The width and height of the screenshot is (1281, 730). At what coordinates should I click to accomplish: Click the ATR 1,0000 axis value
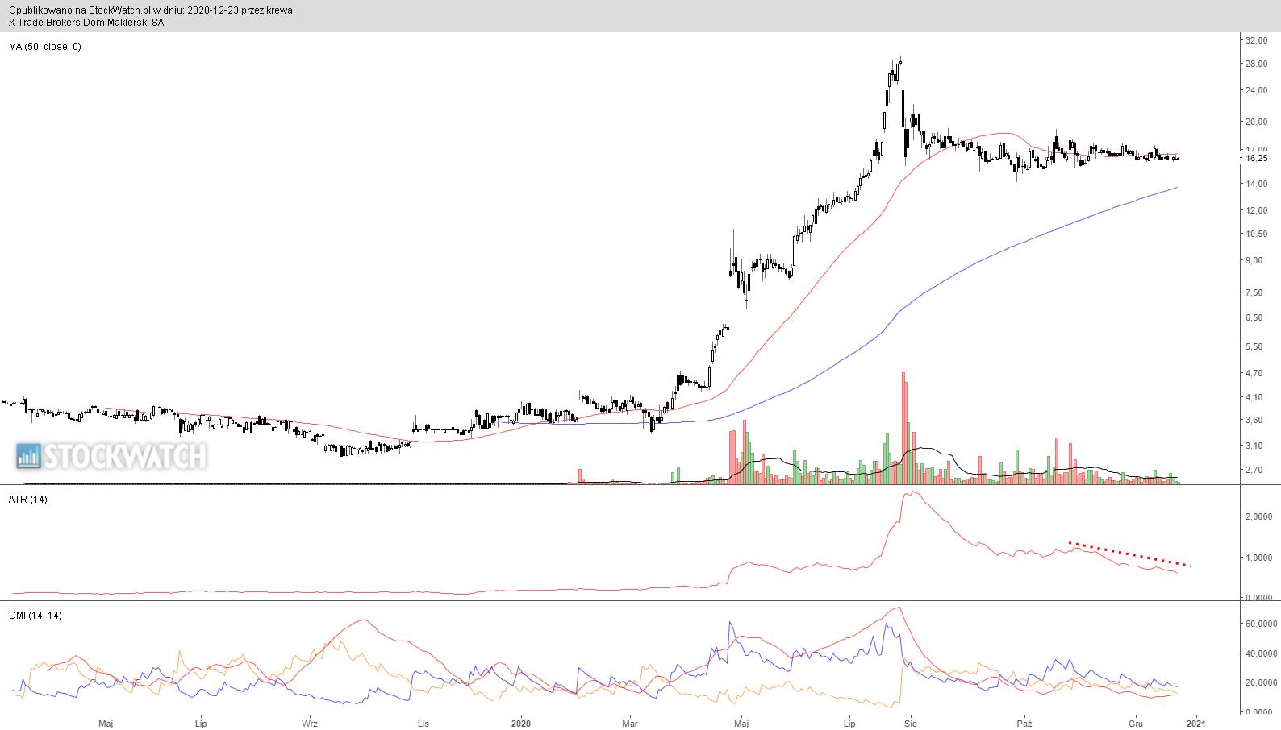click(1259, 558)
